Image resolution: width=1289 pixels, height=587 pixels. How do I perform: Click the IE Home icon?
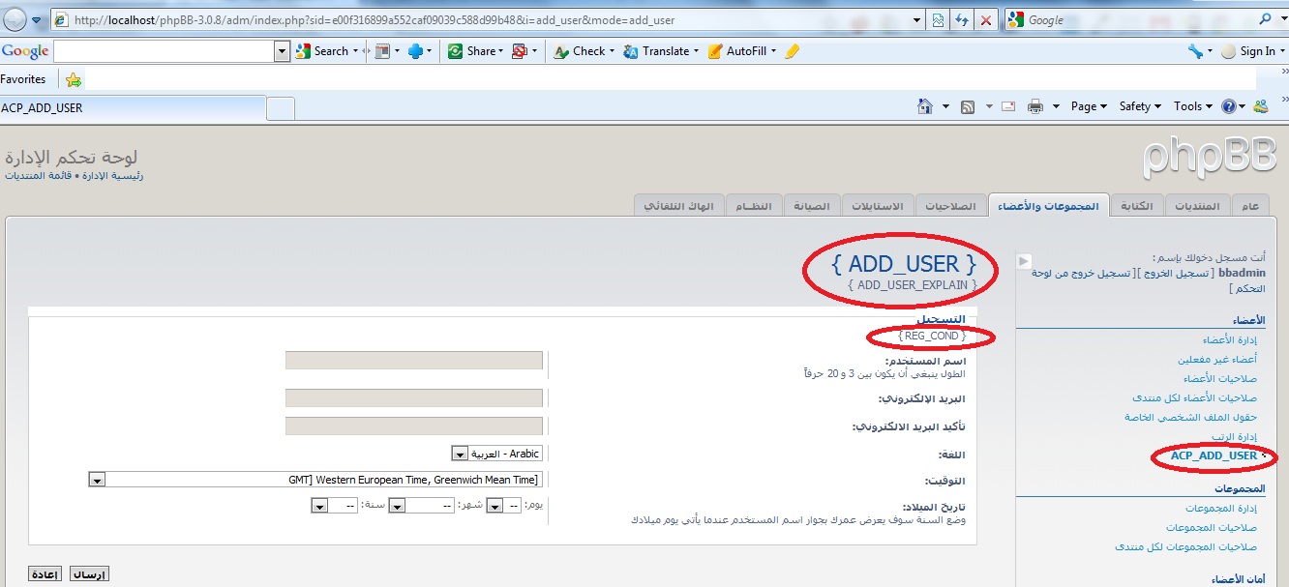925,106
